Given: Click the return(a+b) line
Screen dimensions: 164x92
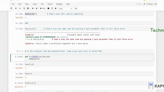Looking at the screenshot, I should (34, 59).
